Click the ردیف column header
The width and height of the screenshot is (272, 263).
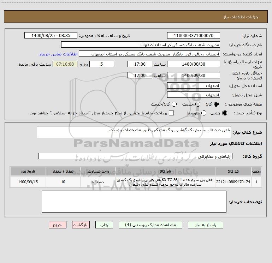point(256,171)
